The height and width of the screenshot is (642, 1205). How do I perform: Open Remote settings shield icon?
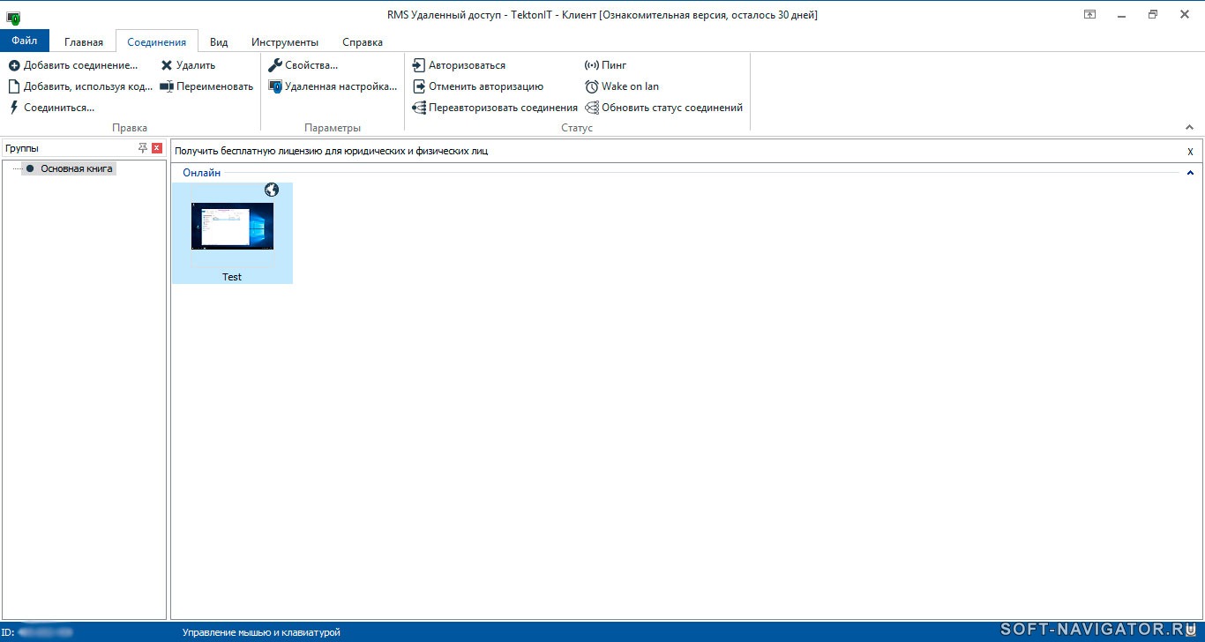click(x=275, y=86)
